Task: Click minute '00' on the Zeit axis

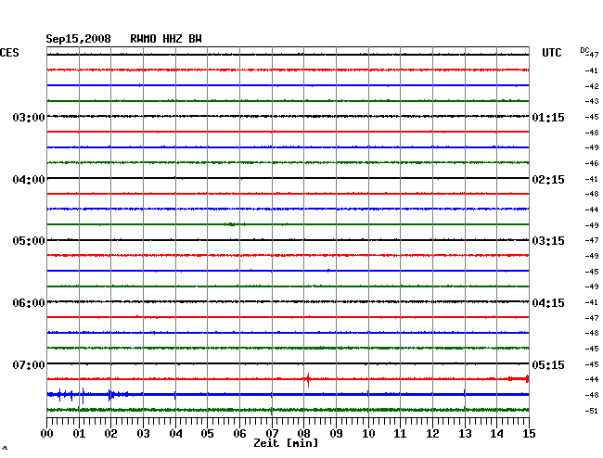Action: click(47, 434)
